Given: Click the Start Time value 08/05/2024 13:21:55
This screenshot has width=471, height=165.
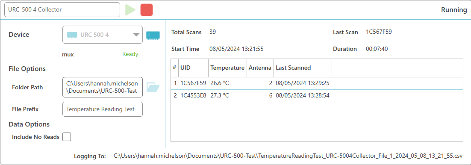Looking at the screenshot, I should click(x=236, y=49).
